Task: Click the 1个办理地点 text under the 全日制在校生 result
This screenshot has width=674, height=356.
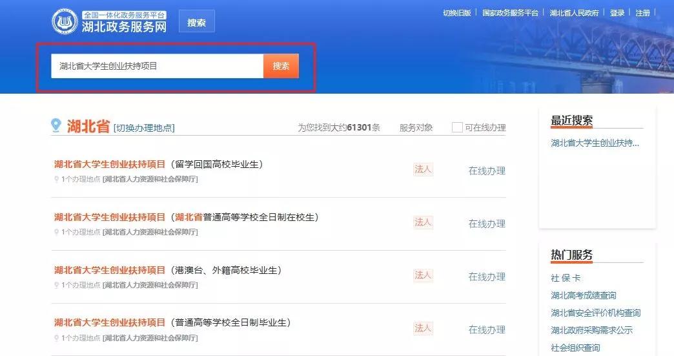Action: click(81, 232)
